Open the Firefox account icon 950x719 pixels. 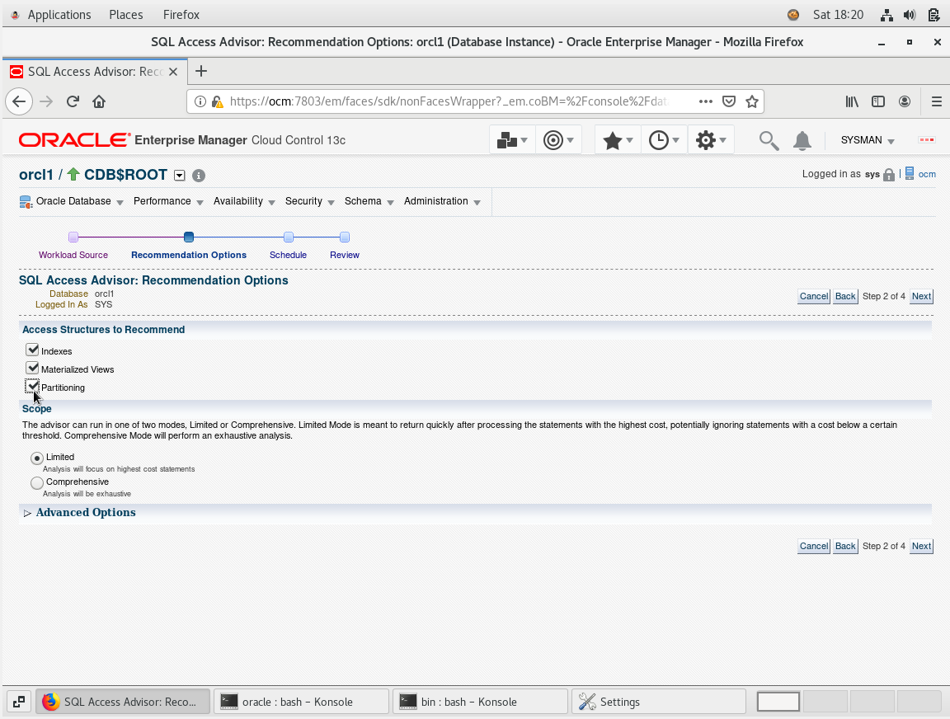coord(905,101)
